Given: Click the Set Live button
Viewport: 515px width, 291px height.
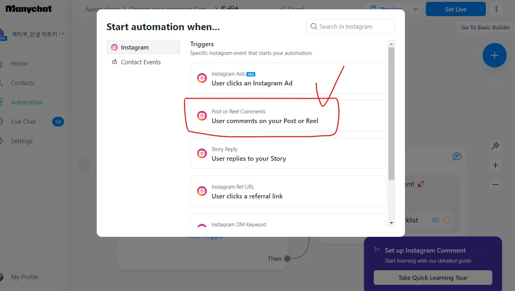Looking at the screenshot, I should [456, 9].
